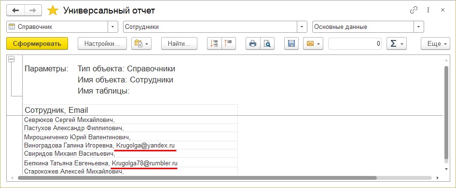Open the Справочник object type dropdown
The height and width of the screenshot is (188, 456).
[113, 27]
